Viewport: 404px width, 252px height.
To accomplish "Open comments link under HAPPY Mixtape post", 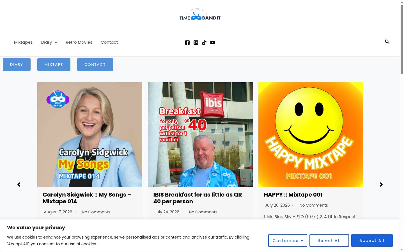I will click(314, 205).
